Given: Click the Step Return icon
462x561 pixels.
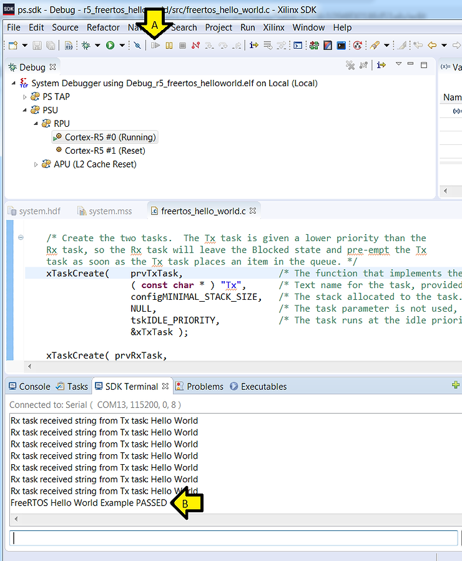Looking at the screenshot, I should [x=236, y=46].
